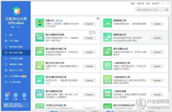This screenshot has height=112, width=172.
Task: Click the 图片批量加水印 icon
Action: coord(107,51)
